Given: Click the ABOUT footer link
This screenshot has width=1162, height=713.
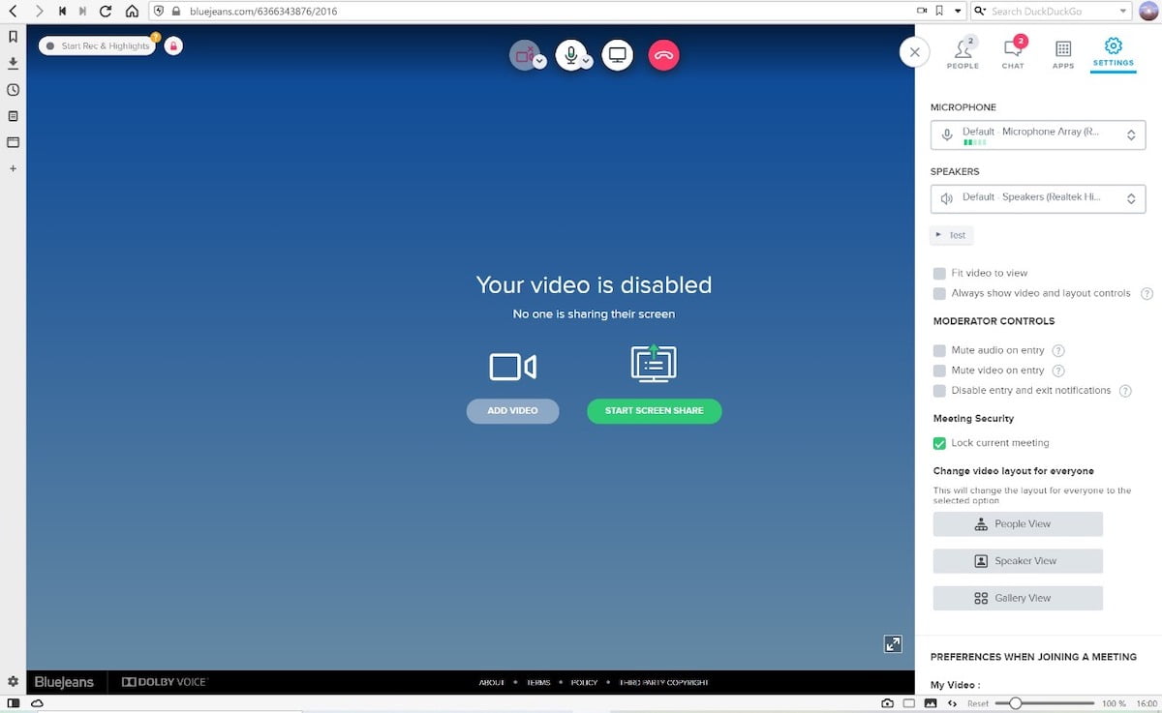Looking at the screenshot, I should point(492,683).
